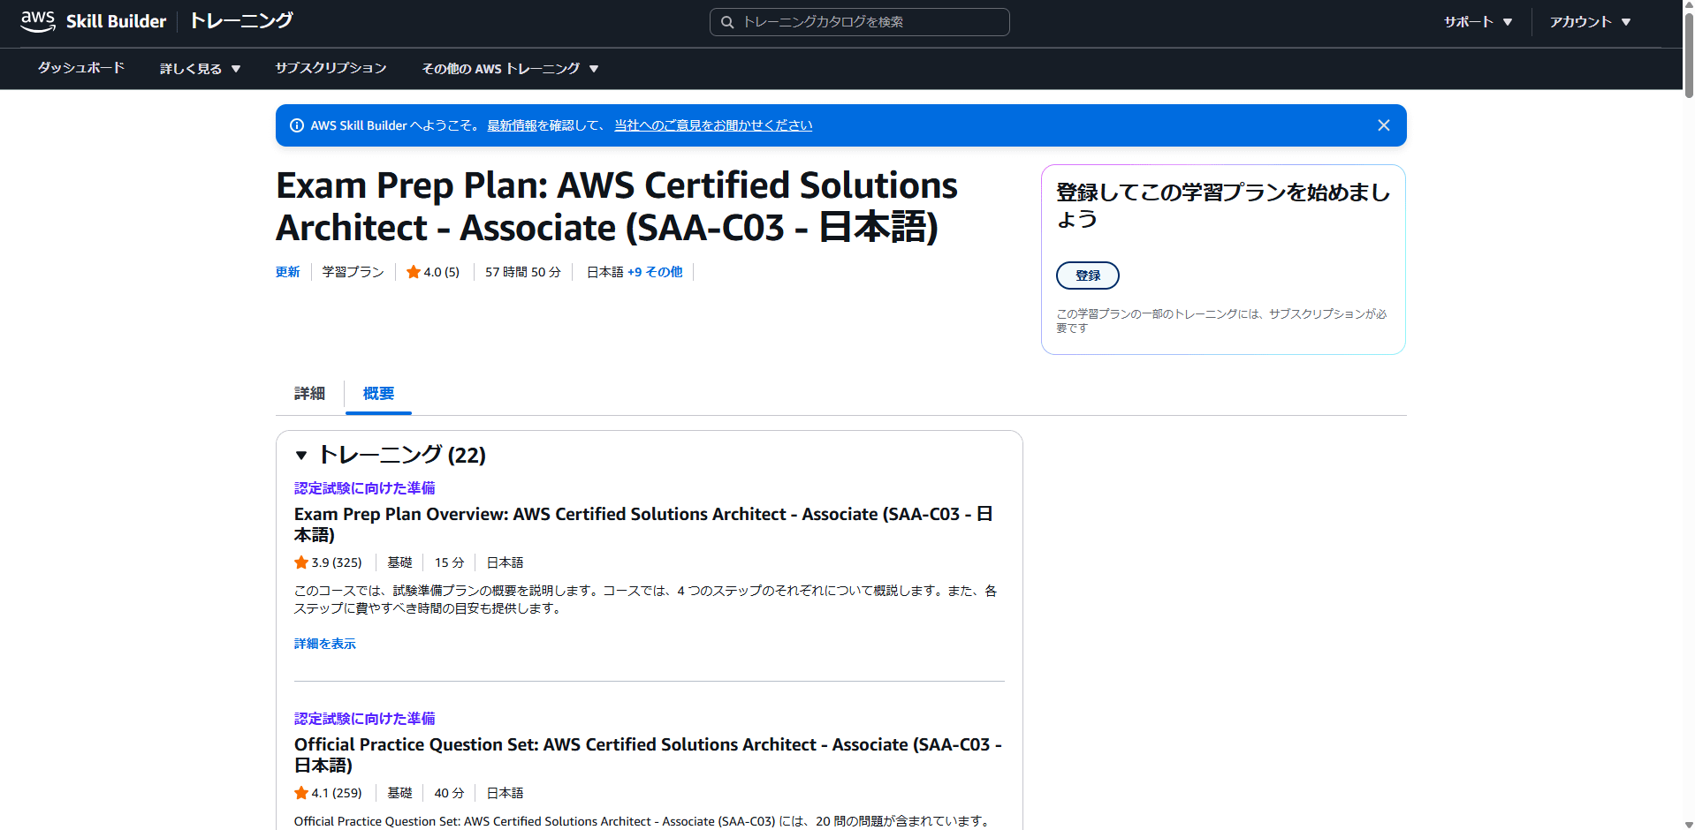Screen dimensions: 1695x830
Task: Click the 4.0 star rating icon
Action: pos(413,272)
